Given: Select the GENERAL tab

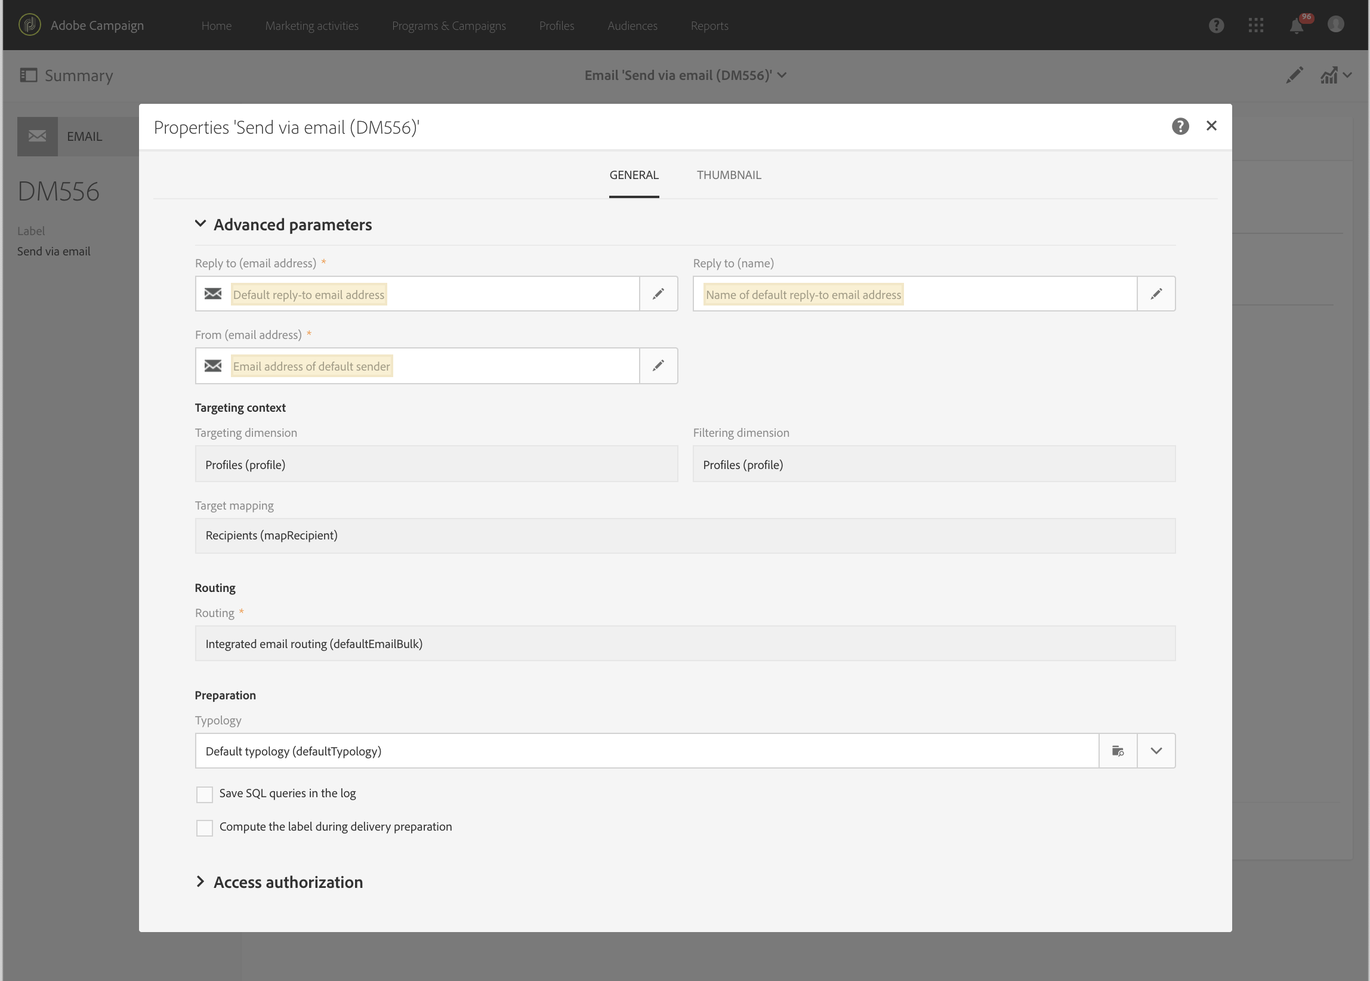Looking at the screenshot, I should (634, 175).
